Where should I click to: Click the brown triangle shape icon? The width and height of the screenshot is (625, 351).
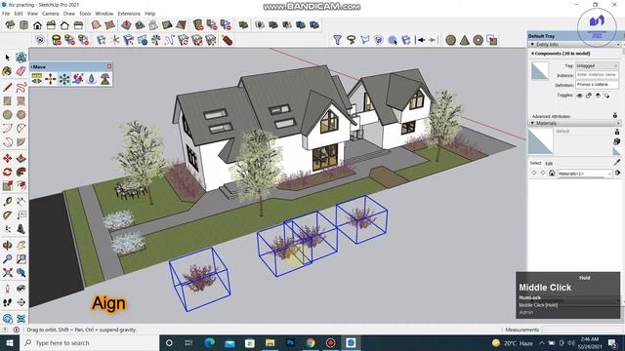465,40
